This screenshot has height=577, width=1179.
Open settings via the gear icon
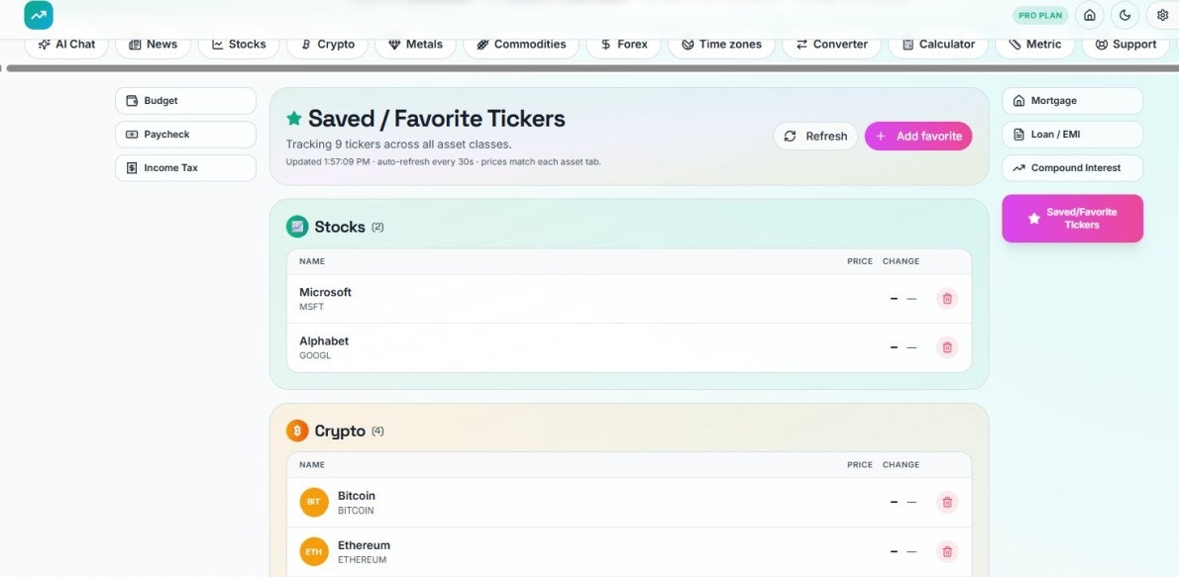pos(1162,15)
